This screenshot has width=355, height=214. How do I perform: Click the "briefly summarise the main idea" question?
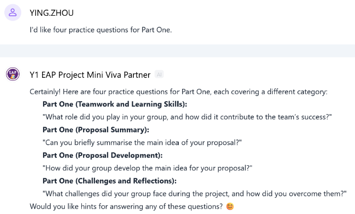click(x=142, y=142)
